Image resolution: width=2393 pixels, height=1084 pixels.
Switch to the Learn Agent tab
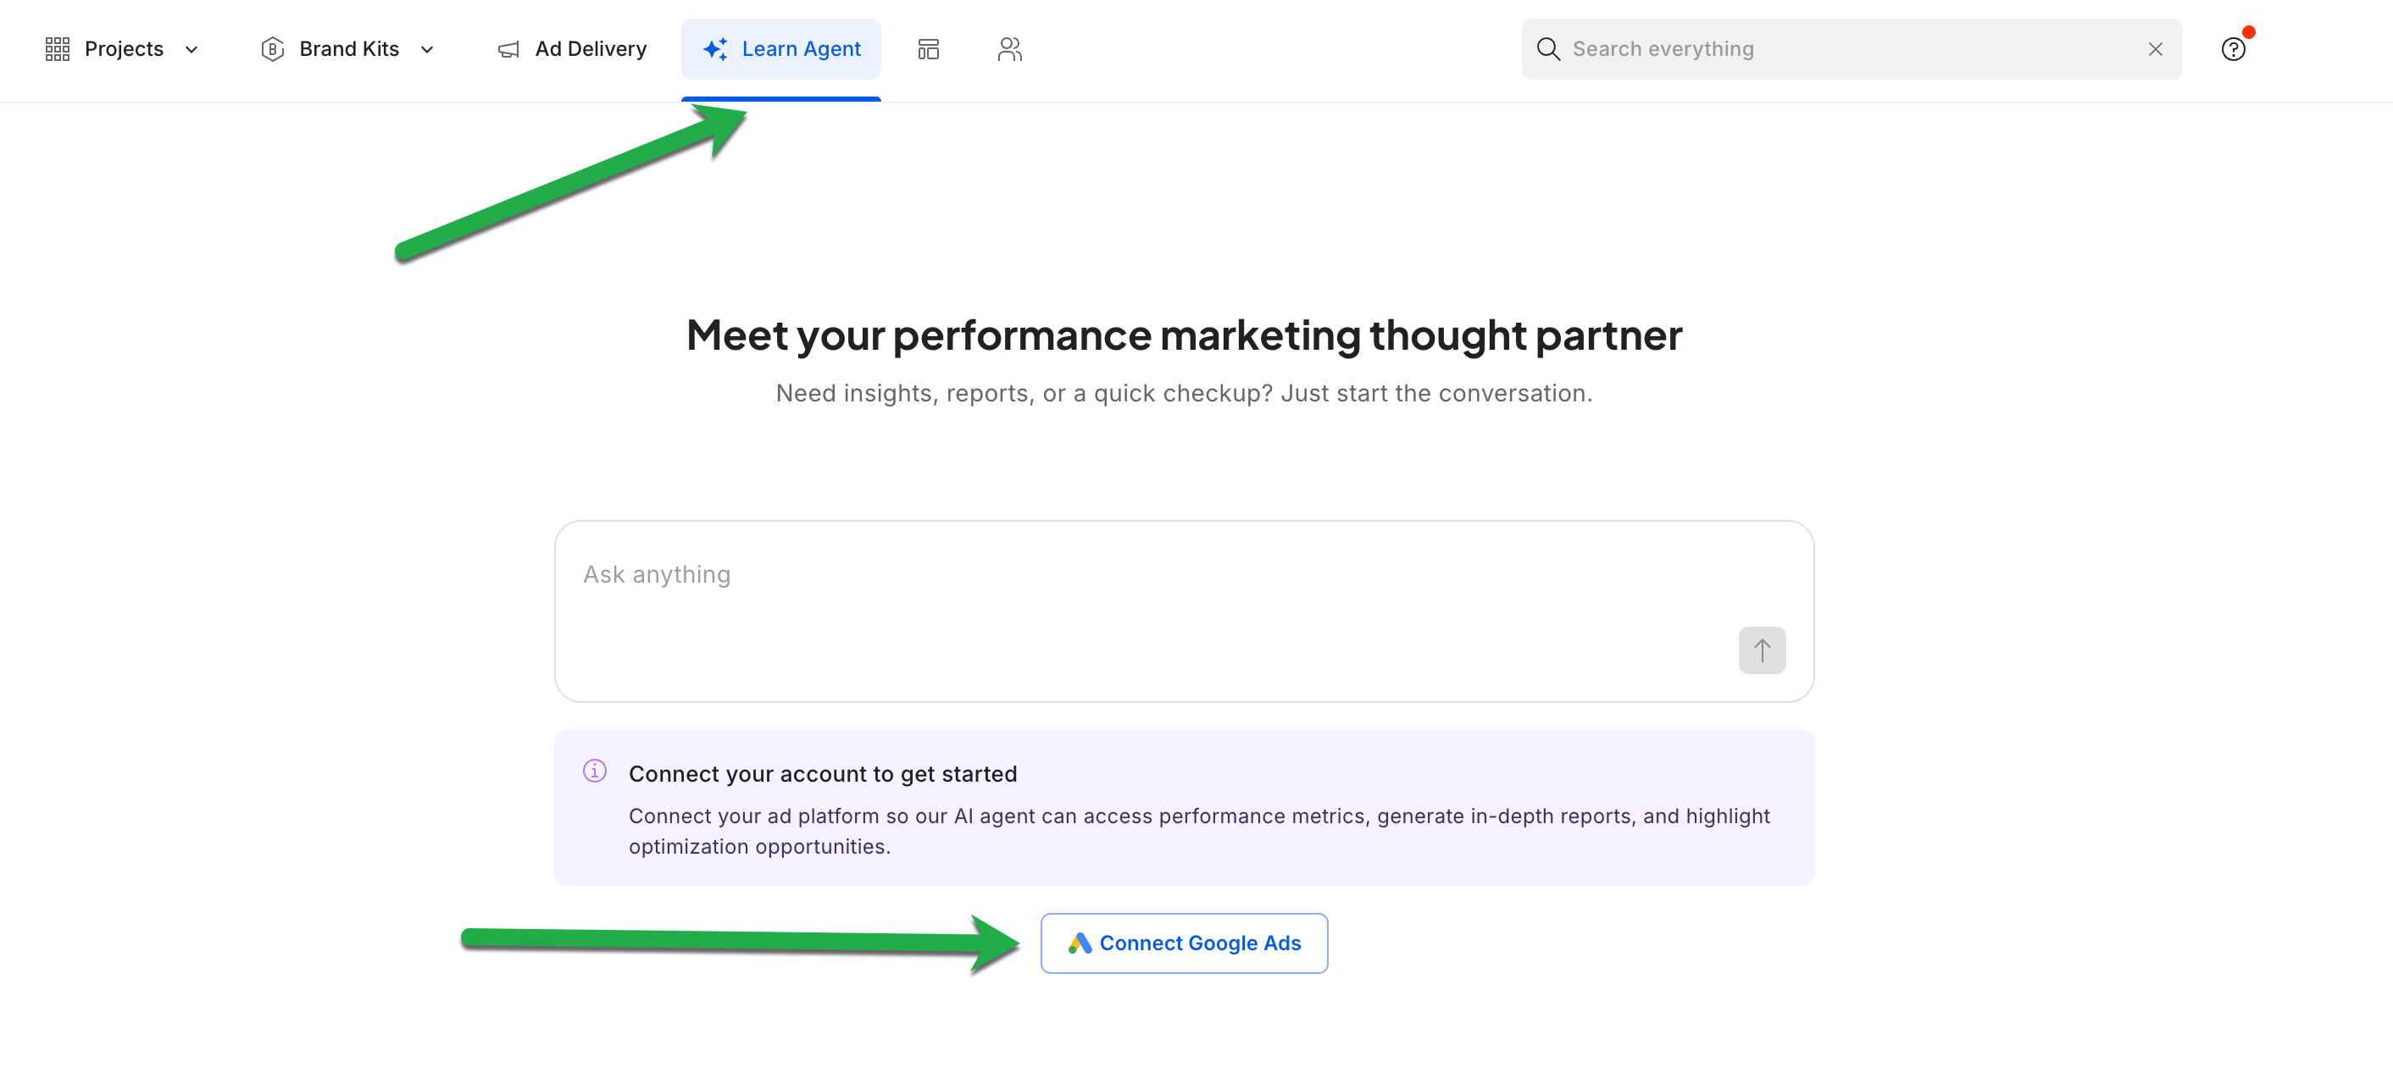tap(780, 49)
